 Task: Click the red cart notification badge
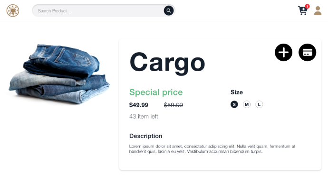(307, 7)
